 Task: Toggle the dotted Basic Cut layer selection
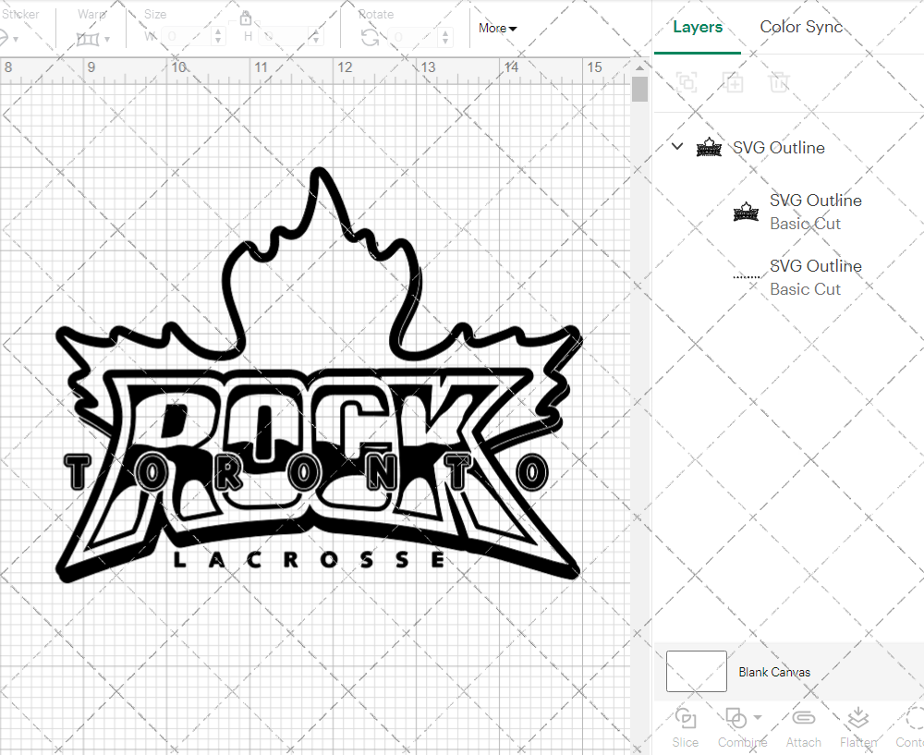745,275
